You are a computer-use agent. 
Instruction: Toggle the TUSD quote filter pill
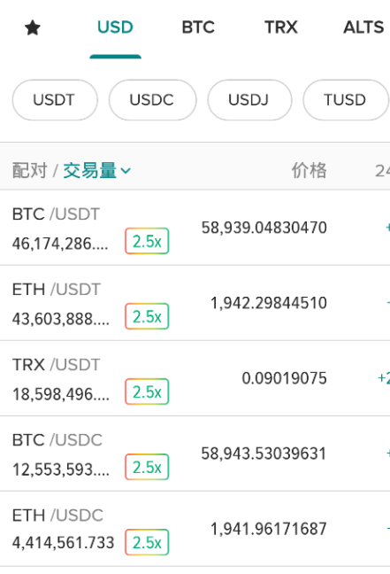346,100
